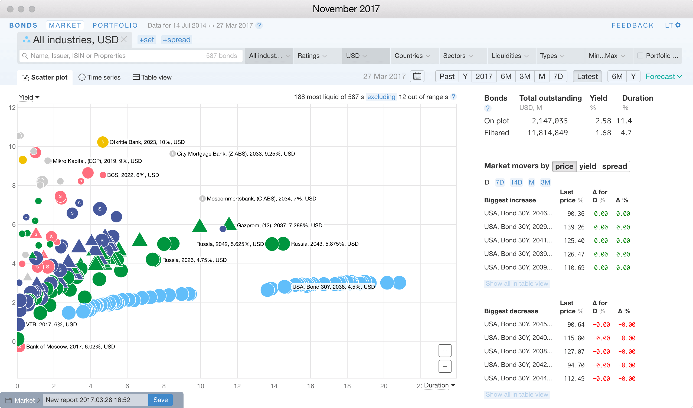
Task: Click the bond search input field
Action: coord(131,56)
